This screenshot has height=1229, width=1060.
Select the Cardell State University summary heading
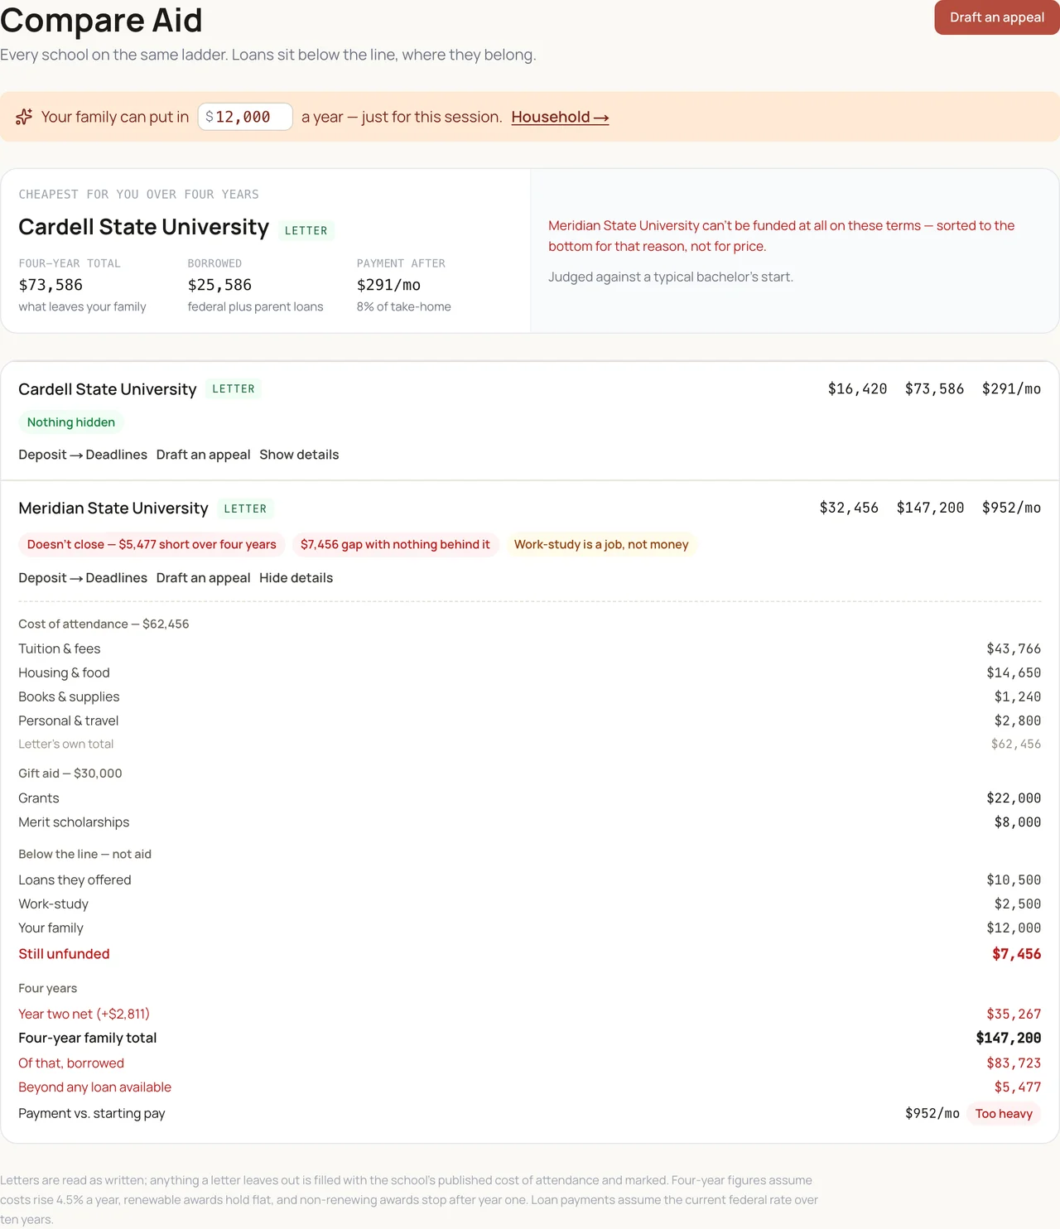click(143, 227)
